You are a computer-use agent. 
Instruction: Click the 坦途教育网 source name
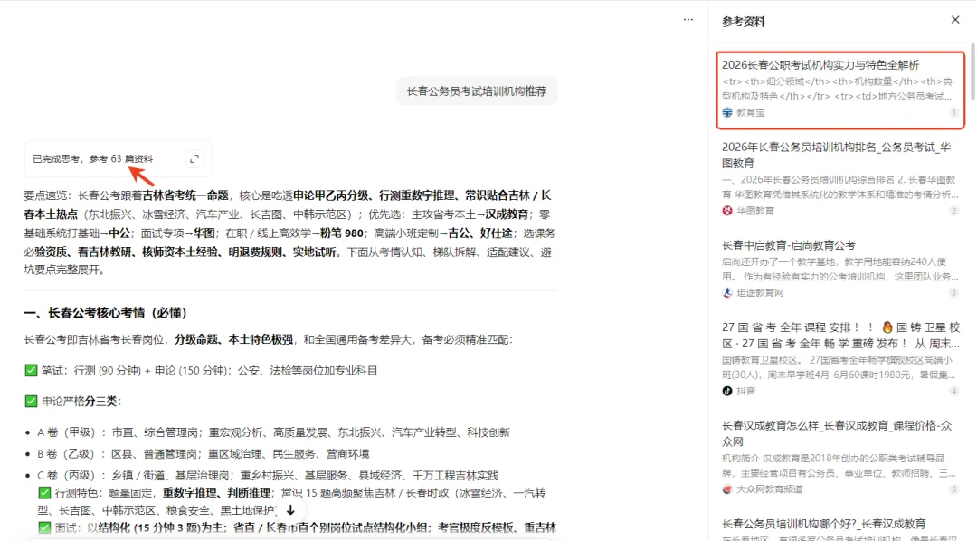(760, 293)
